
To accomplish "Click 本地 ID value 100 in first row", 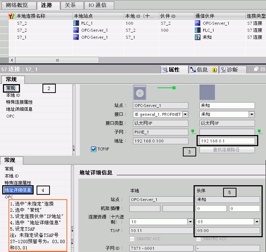I will tap(129, 23).
